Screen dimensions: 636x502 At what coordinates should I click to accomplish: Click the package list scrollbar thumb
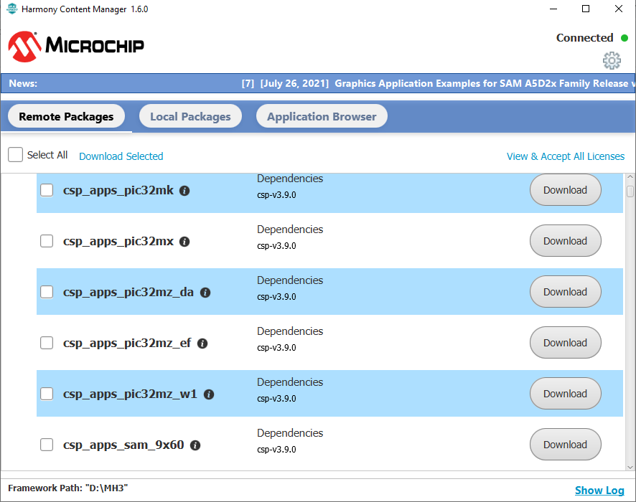point(630,191)
